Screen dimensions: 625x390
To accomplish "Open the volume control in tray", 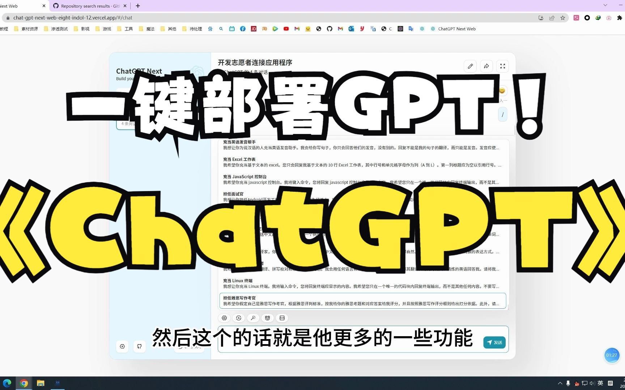I will click(592, 383).
